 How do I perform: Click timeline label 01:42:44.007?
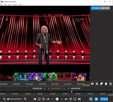tap(68, 84)
